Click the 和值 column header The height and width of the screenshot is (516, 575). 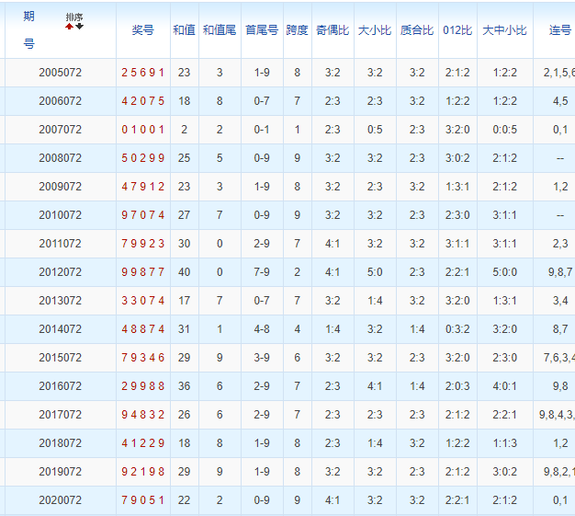tap(184, 30)
